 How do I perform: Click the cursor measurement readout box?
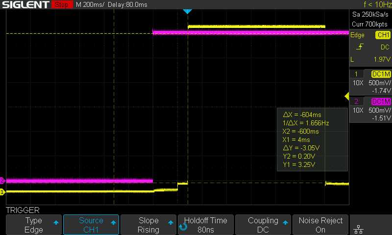[312, 140]
